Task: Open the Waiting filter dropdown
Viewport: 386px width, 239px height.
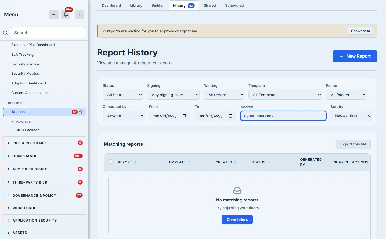Action: click(224, 95)
